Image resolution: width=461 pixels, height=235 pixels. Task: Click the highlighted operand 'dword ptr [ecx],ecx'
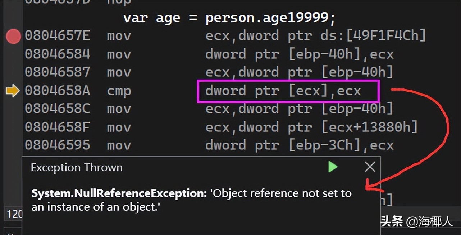click(x=283, y=91)
